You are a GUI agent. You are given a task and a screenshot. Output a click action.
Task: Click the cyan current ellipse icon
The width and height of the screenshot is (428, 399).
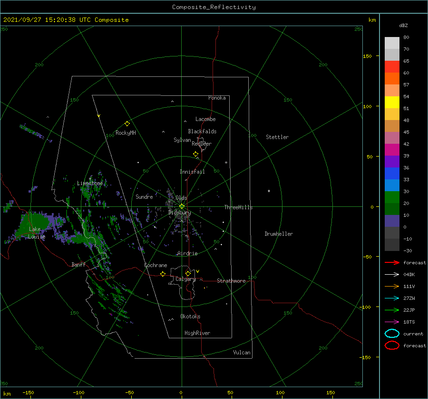pos(392,334)
